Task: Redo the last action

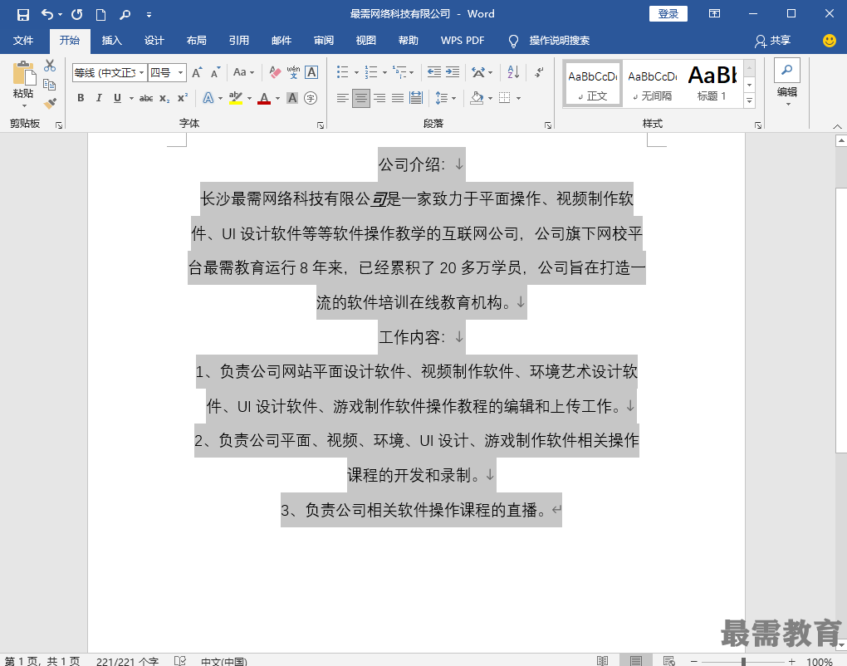Action: 76,15
